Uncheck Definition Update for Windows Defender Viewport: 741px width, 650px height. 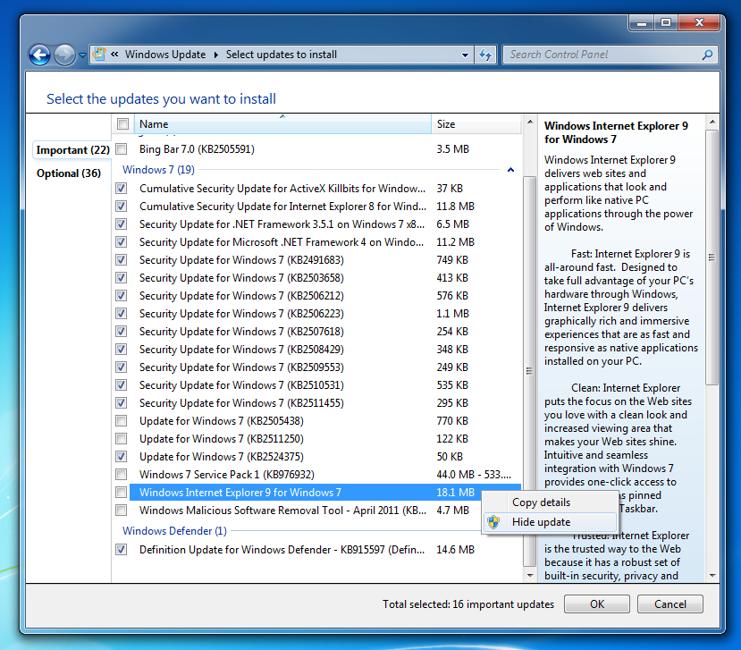122,549
